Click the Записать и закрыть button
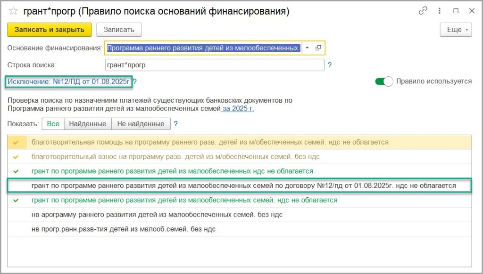The width and height of the screenshot is (483, 274). (50, 30)
